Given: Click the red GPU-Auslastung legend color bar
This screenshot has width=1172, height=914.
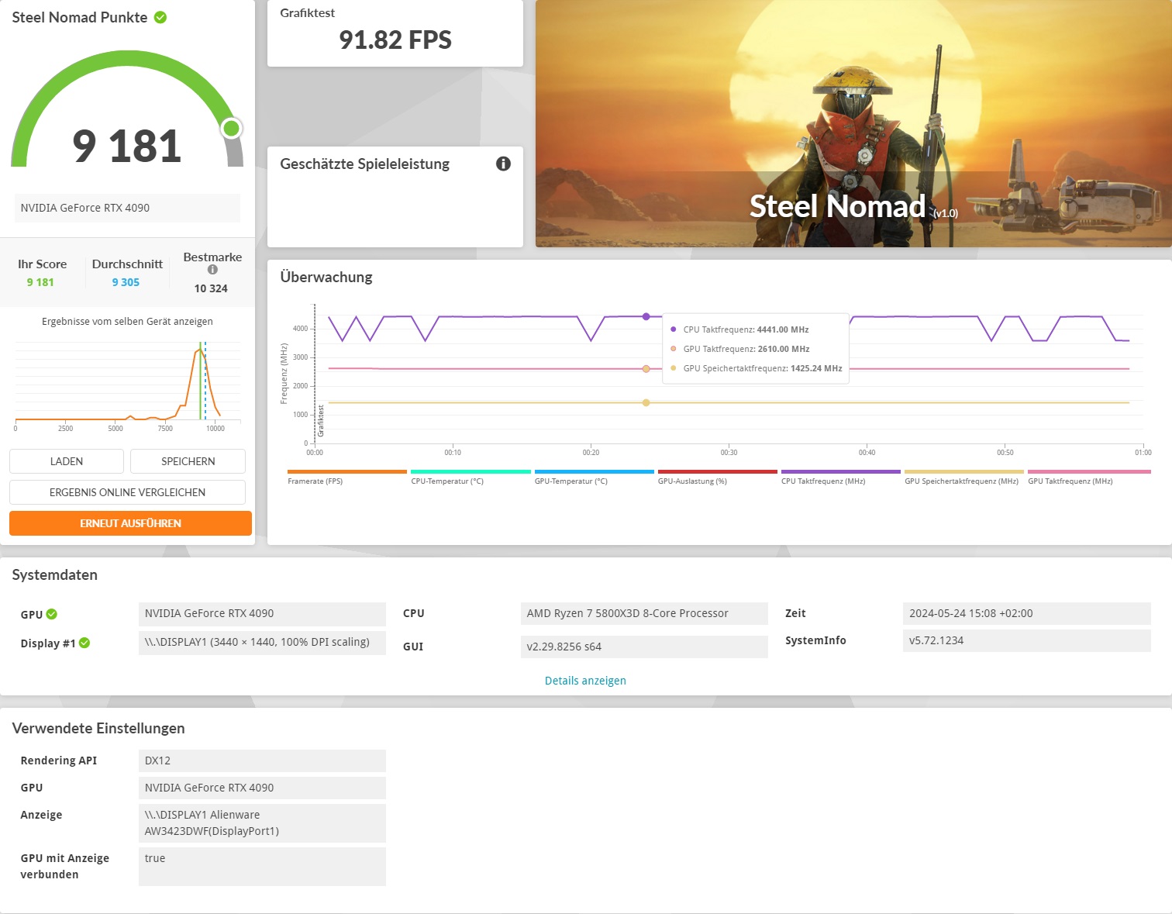Looking at the screenshot, I should tap(717, 471).
